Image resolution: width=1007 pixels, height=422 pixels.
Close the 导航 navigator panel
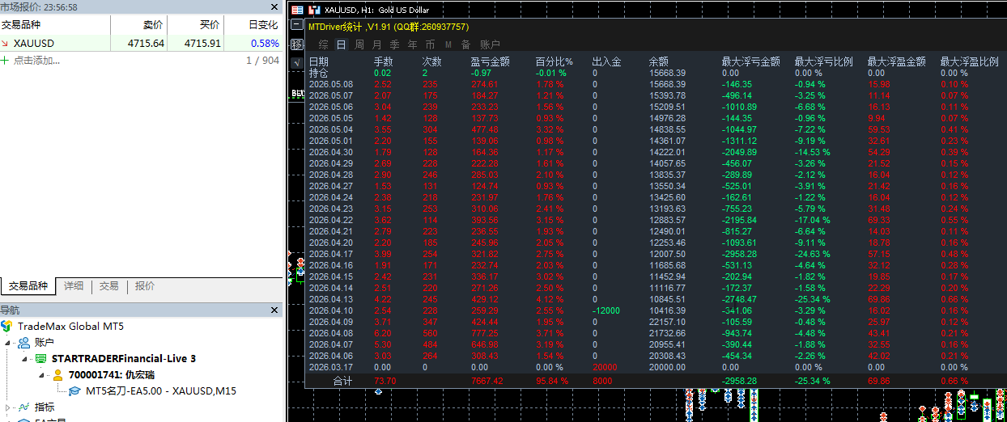click(x=274, y=310)
